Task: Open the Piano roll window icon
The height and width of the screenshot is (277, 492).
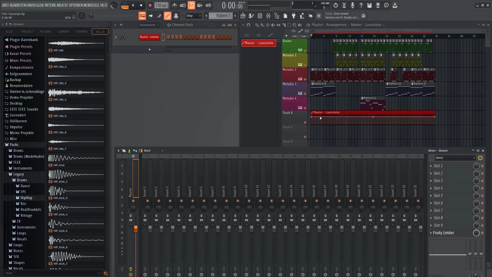Action: click(251, 16)
